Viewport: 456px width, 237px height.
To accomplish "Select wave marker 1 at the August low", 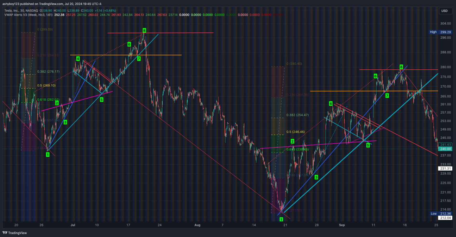I will tap(281, 219).
